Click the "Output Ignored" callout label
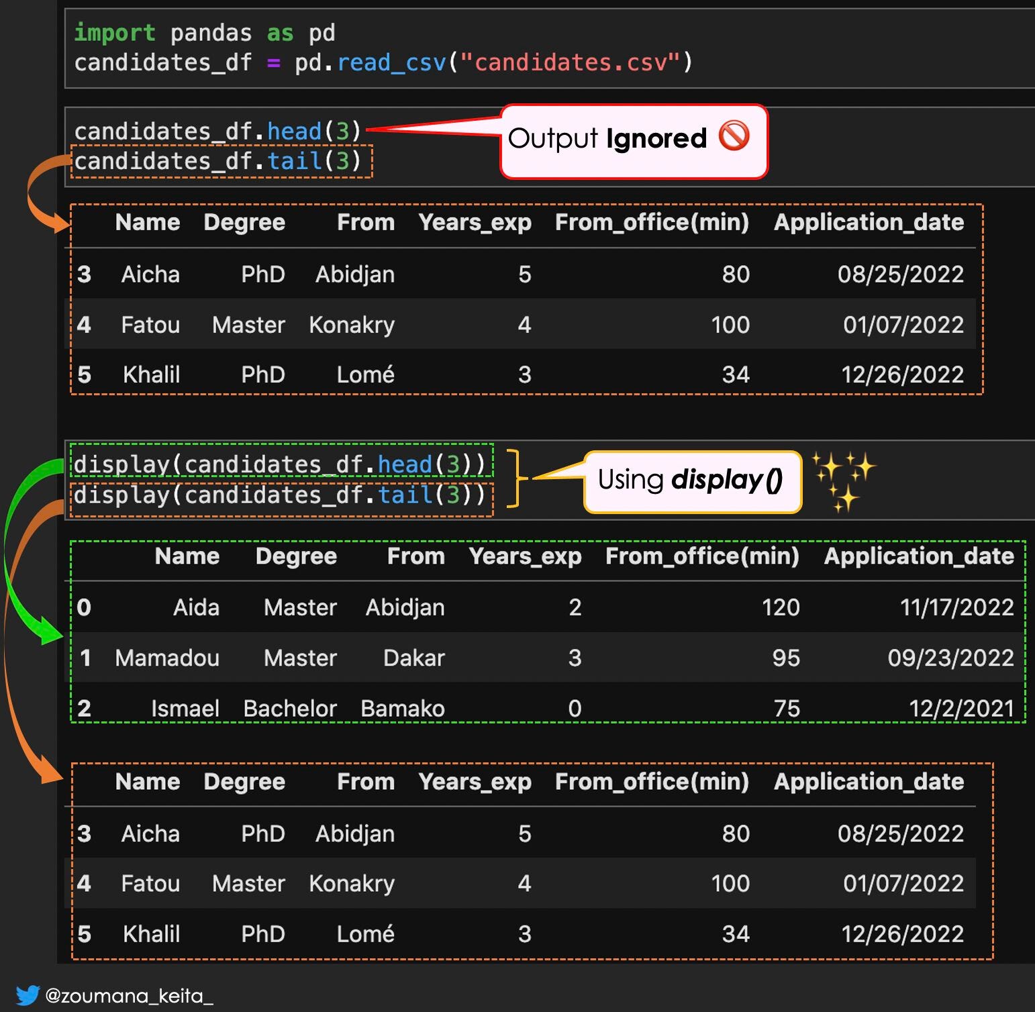Screen dimensions: 1035x1012 coord(607,139)
